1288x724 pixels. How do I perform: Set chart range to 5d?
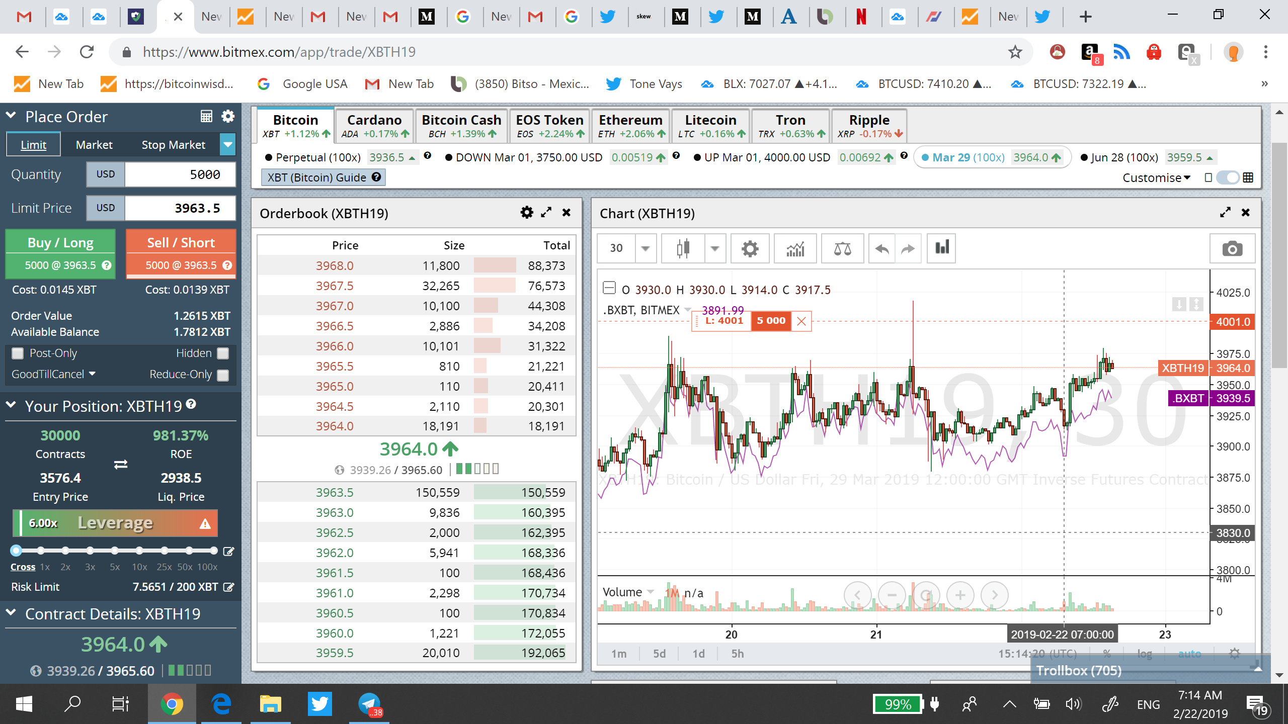tap(659, 654)
